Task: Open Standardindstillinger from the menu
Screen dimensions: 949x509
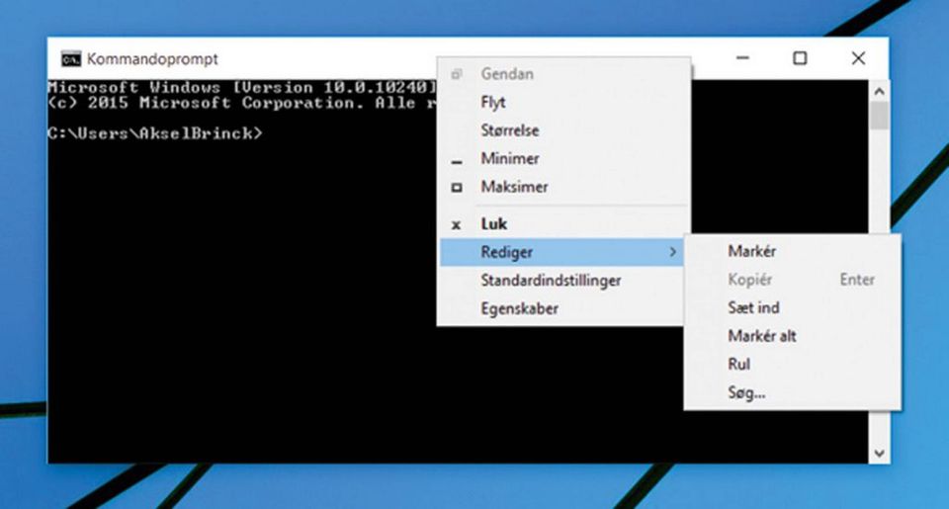Action: (550, 281)
